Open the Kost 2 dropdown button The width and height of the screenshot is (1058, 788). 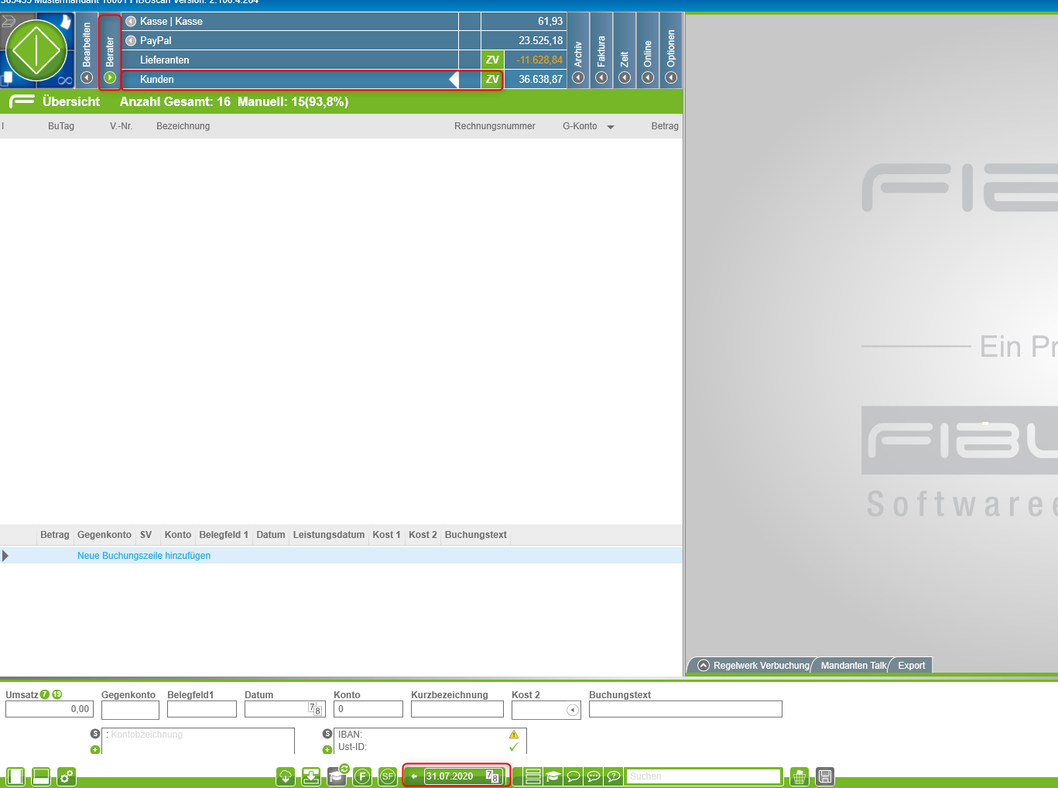click(x=573, y=710)
